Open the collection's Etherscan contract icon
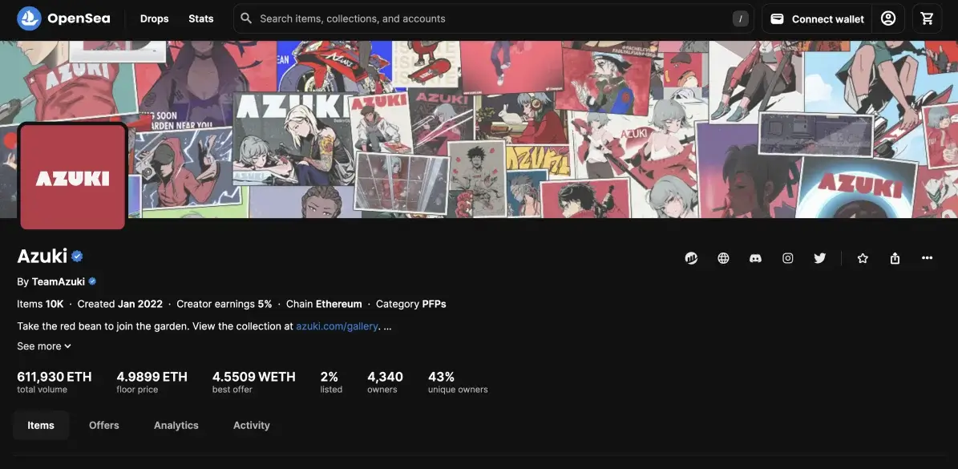 coord(691,258)
